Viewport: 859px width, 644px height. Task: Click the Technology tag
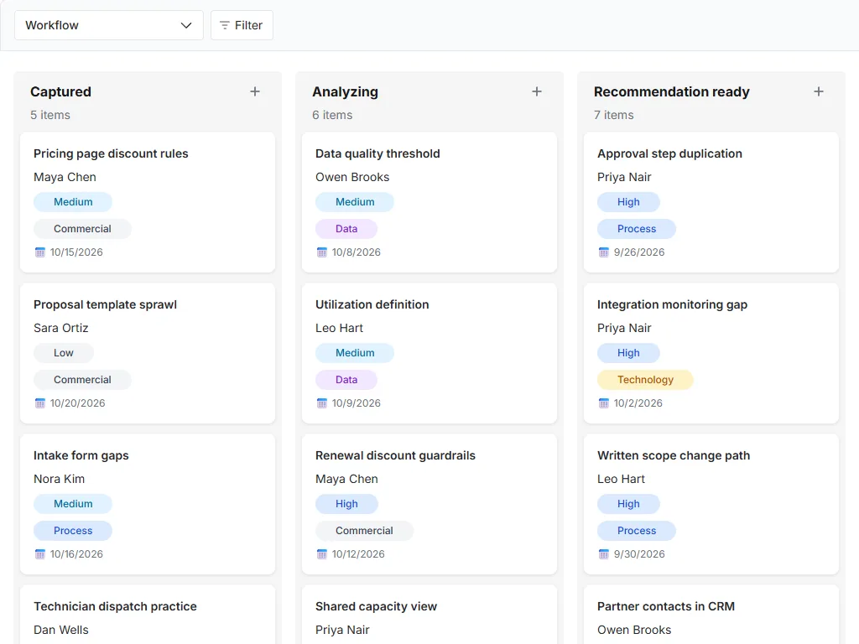point(645,380)
